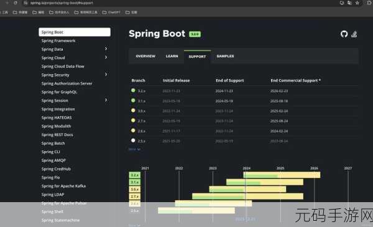Open Spring LDAP project
Viewport: 373px width, 227px height.
coord(53,195)
